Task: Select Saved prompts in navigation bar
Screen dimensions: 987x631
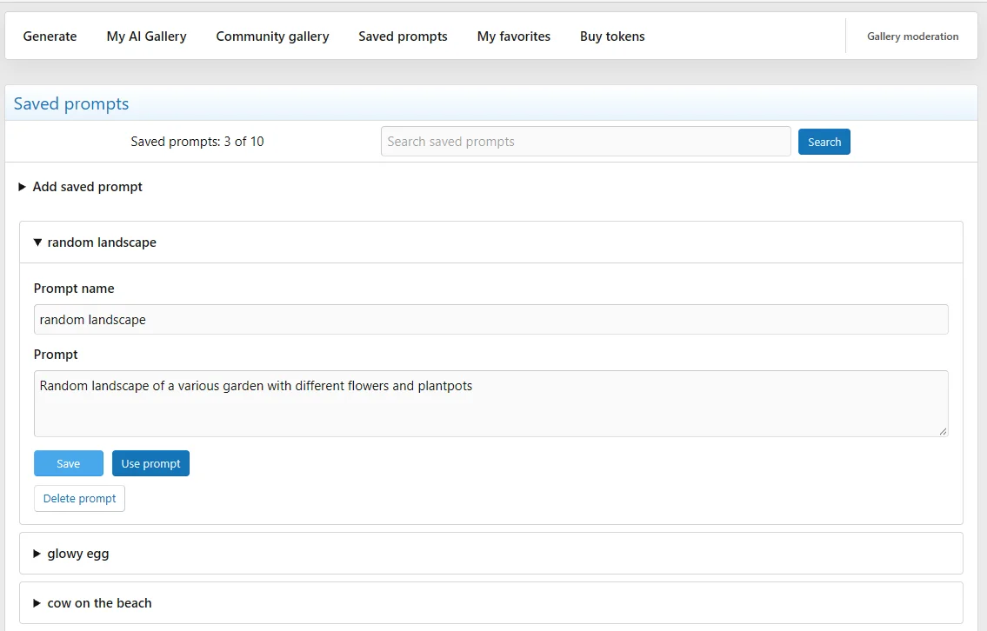Action: point(403,37)
